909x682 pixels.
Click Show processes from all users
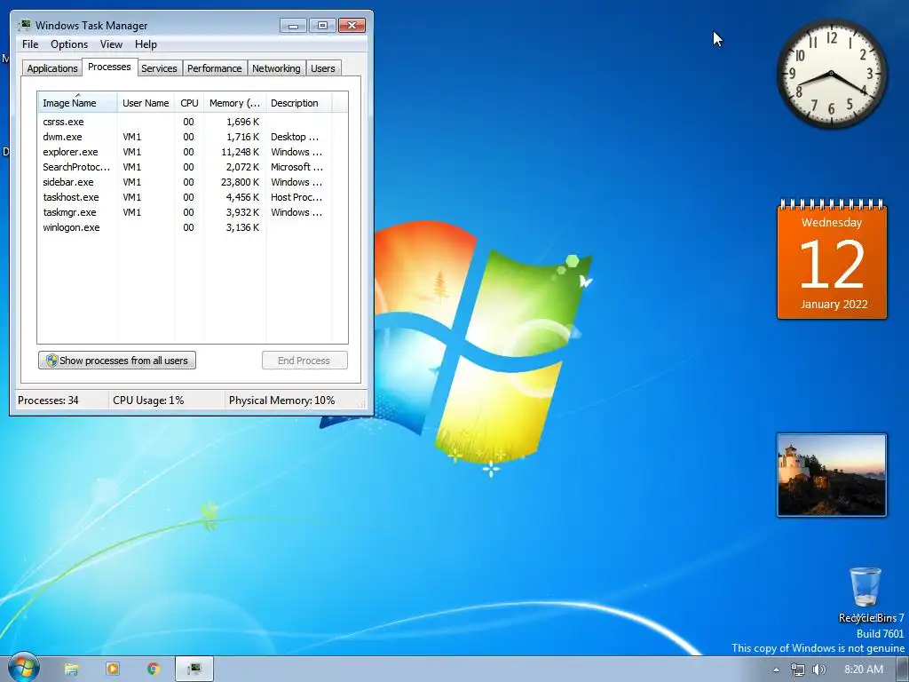(x=117, y=361)
